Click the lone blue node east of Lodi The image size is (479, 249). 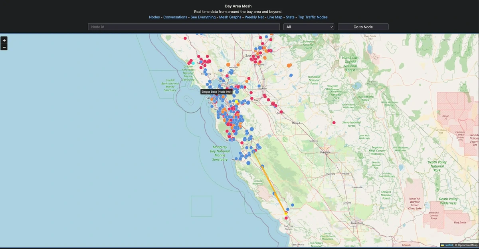tap(291, 75)
